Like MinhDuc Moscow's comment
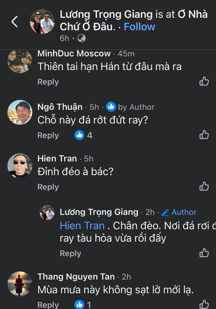216x309 pixels. pyautogui.click(x=204, y=81)
